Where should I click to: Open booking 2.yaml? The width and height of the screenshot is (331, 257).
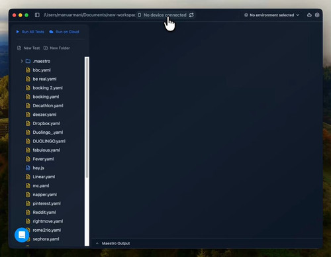coord(48,88)
